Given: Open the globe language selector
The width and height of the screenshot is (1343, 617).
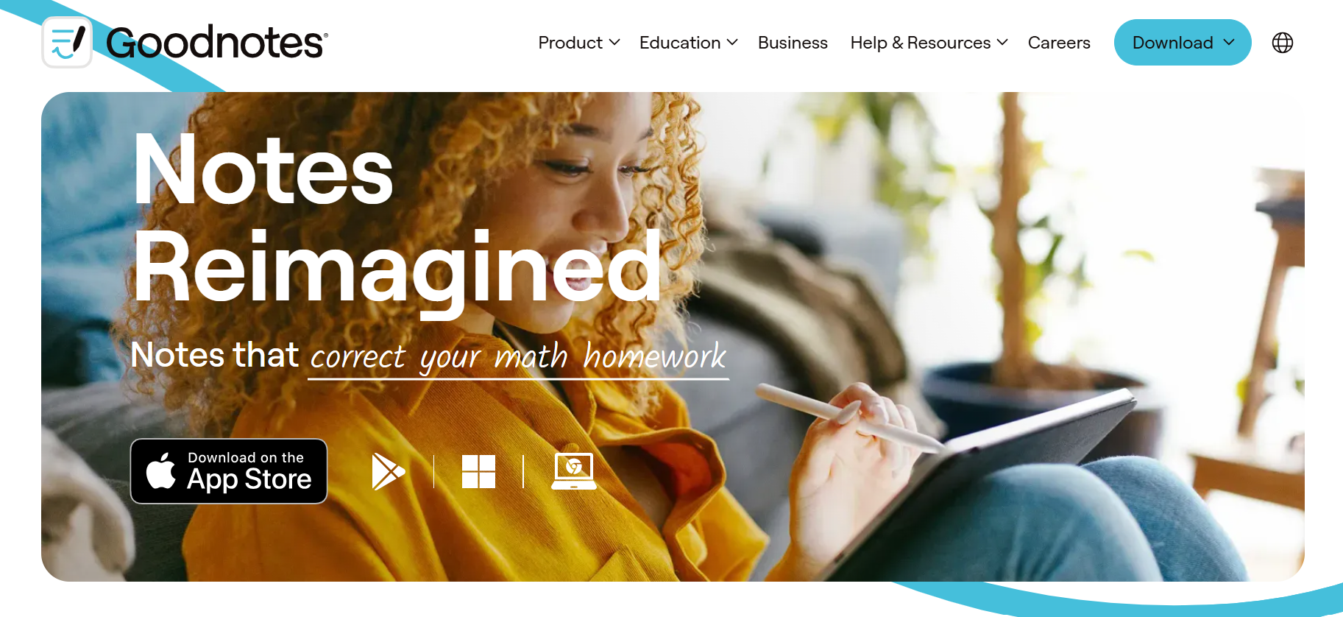Looking at the screenshot, I should tap(1283, 43).
